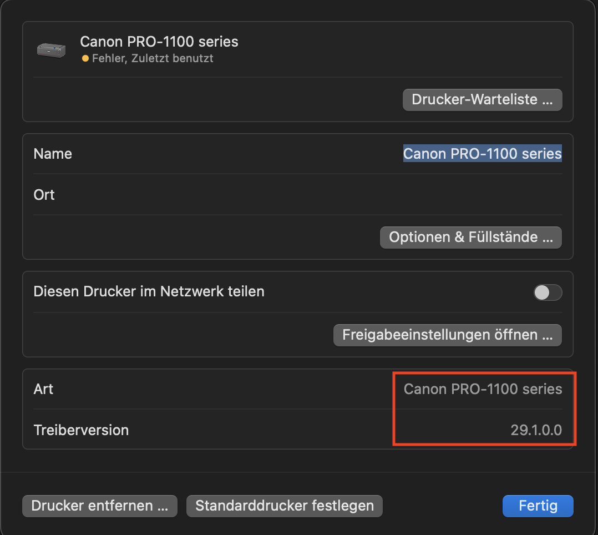Click the yellow error status dot
This screenshot has height=535, width=598.
[85, 58]
